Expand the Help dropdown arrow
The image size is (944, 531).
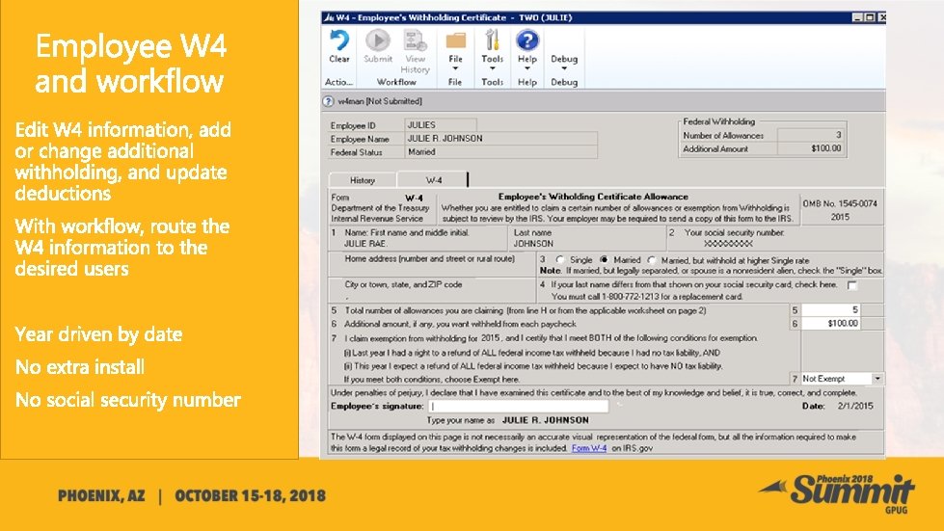(527, 68)
